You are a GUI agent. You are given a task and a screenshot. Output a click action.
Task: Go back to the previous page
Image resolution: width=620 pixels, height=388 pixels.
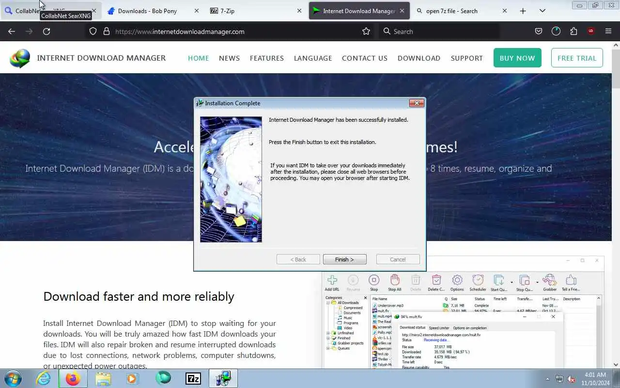(x=12, y=31)
